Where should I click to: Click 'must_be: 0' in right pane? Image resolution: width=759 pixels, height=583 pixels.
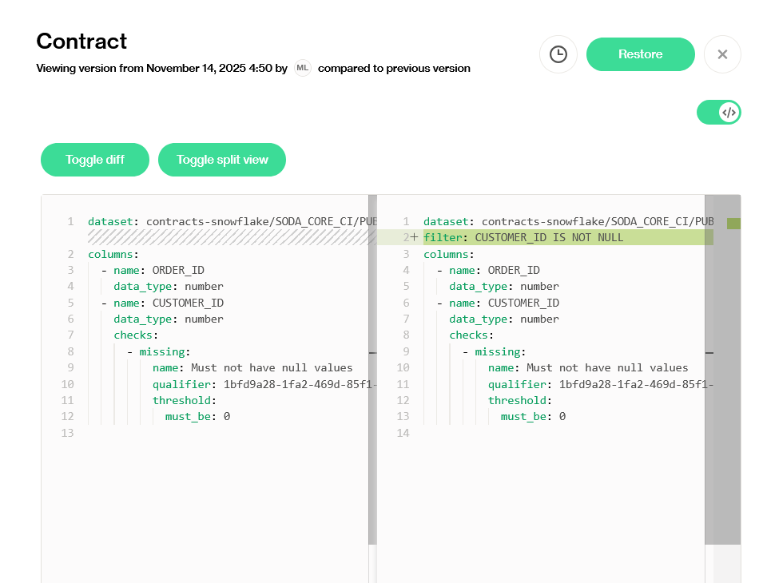533,416
